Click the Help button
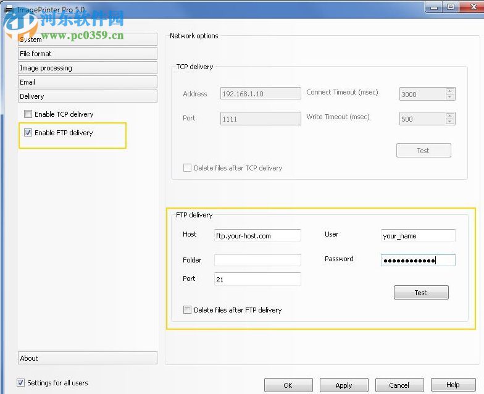This screenshot has width=484, height=394. click(453, 385)
